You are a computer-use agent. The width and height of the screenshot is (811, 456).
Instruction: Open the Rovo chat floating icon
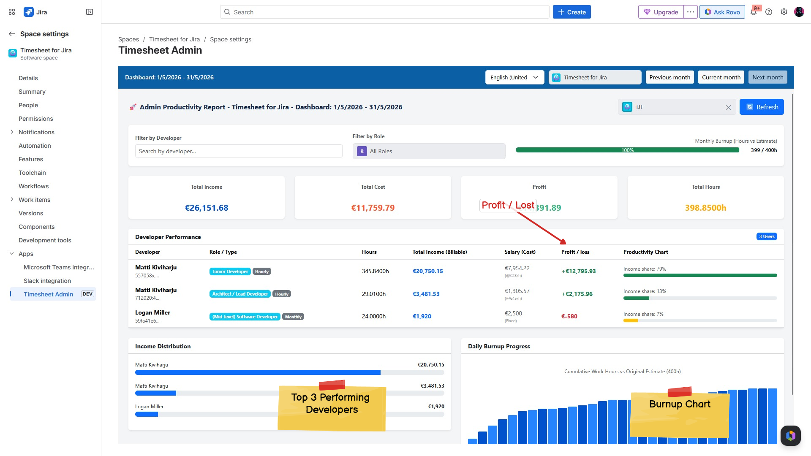pyautogui.click(x=791, y=436)
